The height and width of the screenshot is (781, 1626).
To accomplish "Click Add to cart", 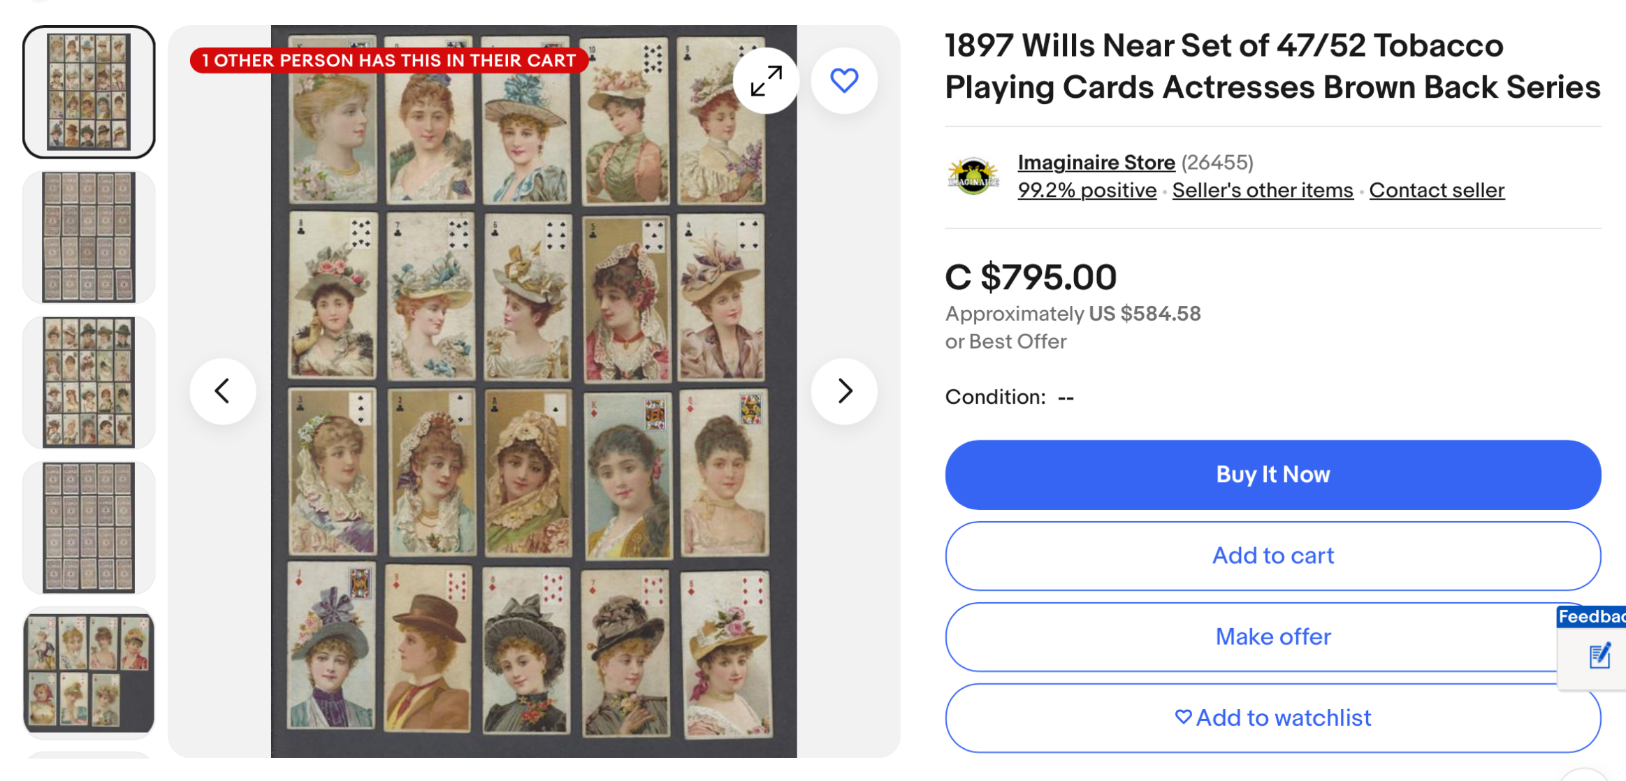I will click(x=1272, y=556).
